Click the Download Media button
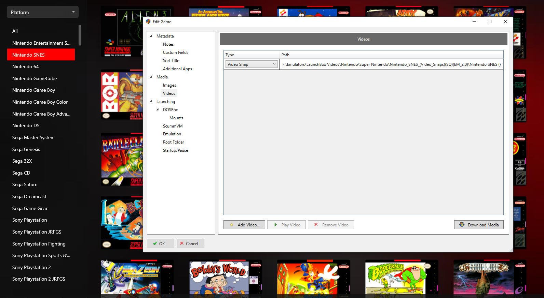The image size is (544, 298). click(x=479, y=225)
